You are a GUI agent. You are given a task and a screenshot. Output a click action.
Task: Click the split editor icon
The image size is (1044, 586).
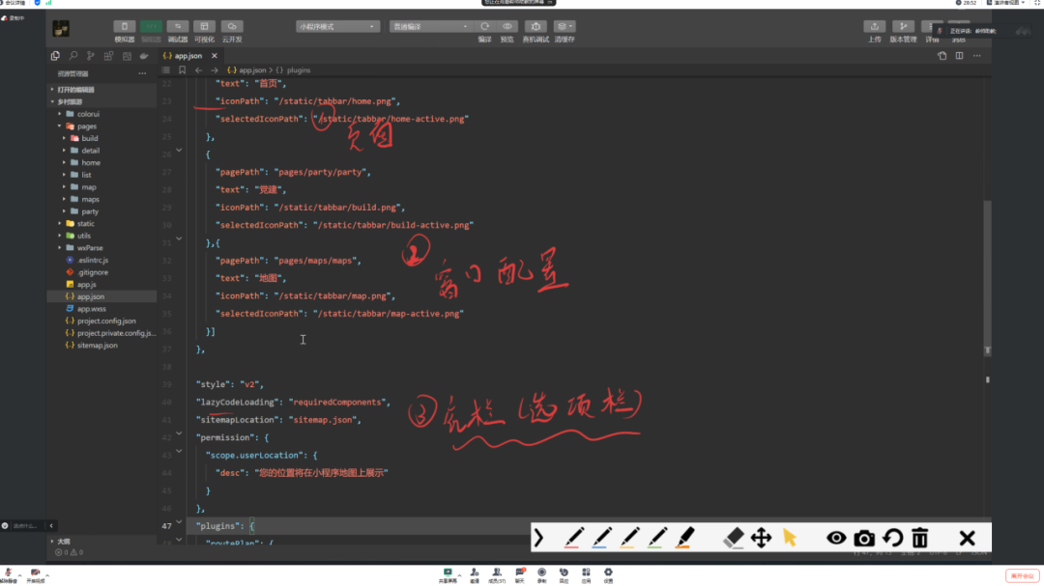tap(960, 56)
